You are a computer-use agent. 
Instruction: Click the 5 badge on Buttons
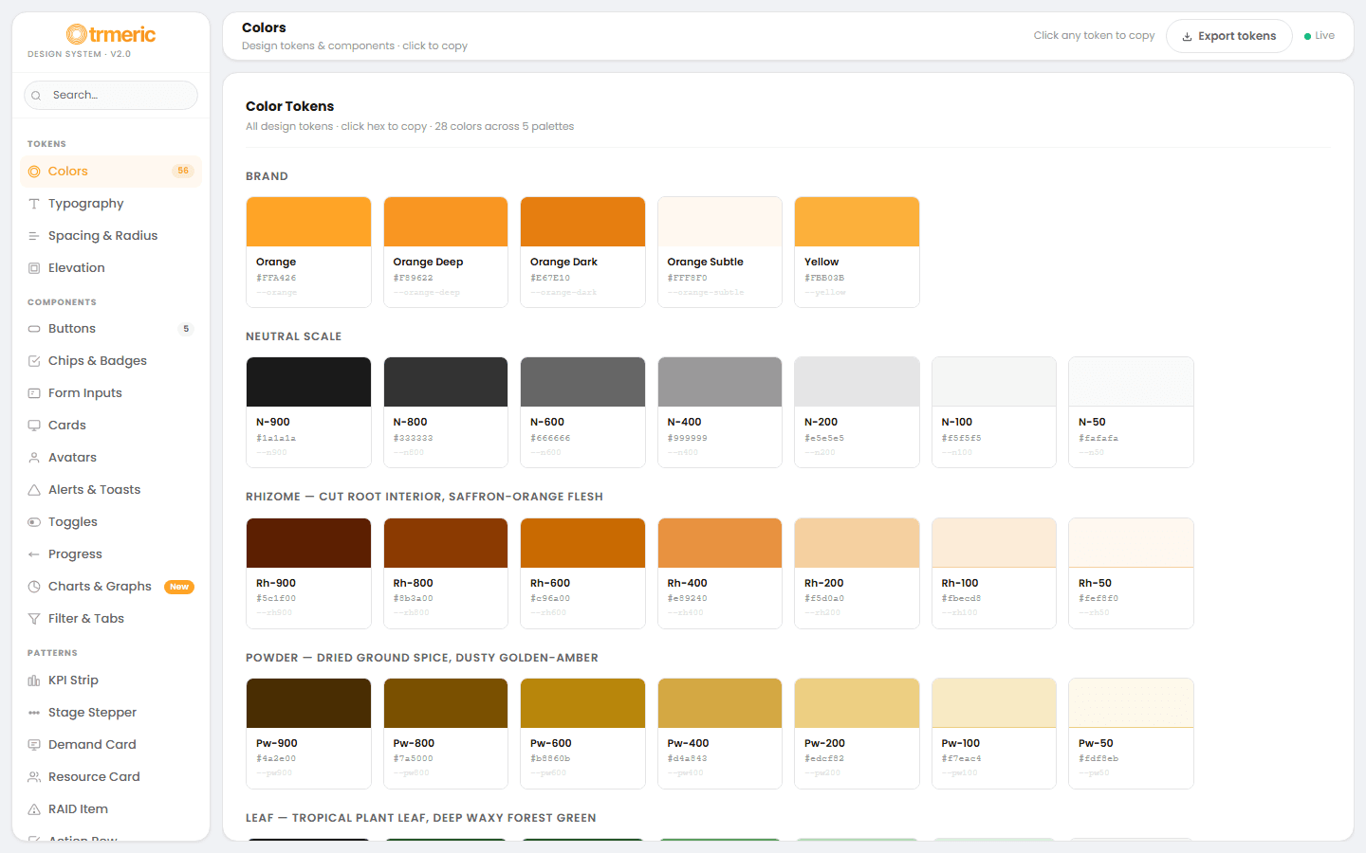[x=186, y=329]
